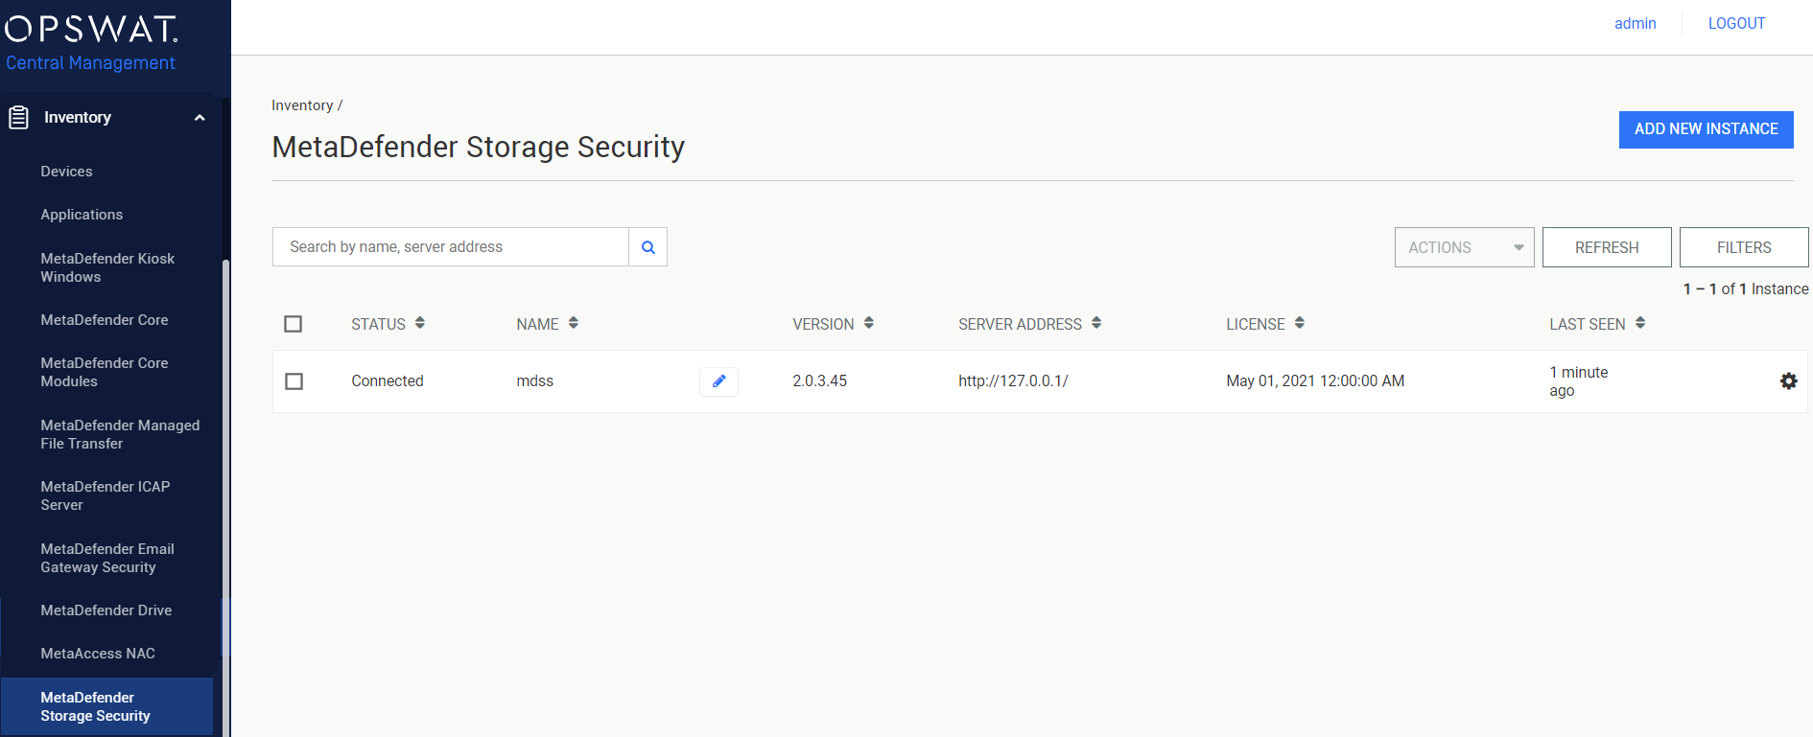Go to MetaDefender Kiosk Windows

pyautogui.click(x=107, y=267)
